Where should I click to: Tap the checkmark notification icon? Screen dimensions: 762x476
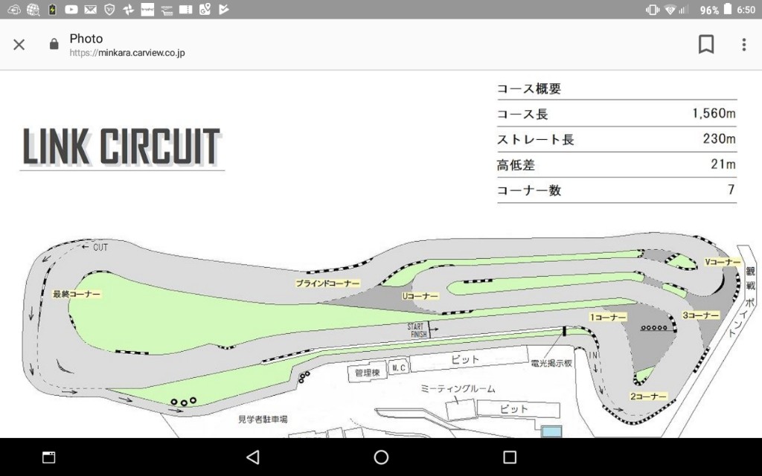[223, 9]
